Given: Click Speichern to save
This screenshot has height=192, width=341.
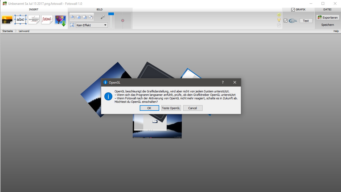Looking at the screenshot, I should pyautogui.click(x=328, y=25).
